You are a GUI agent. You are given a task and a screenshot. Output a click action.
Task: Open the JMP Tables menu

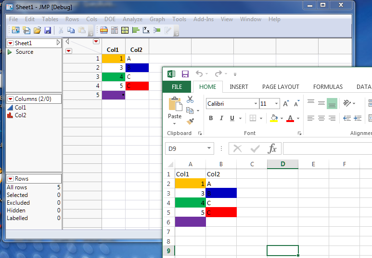click(x=50, y=19)
